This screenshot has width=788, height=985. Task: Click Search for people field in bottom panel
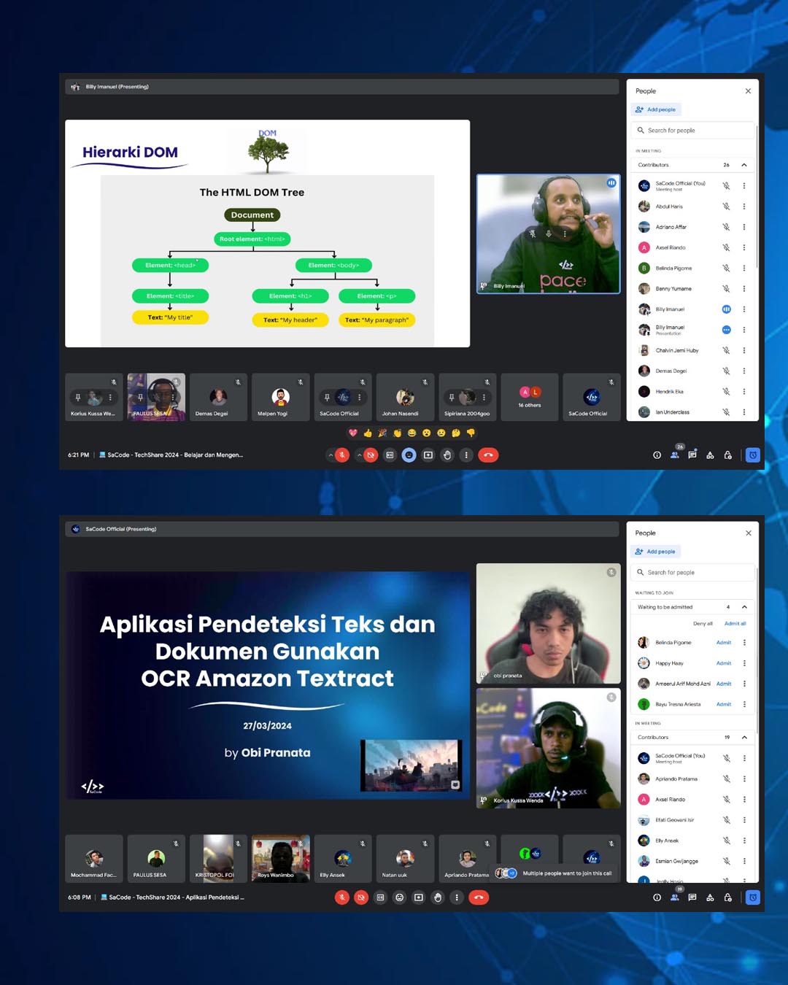[x=692, y=573]
